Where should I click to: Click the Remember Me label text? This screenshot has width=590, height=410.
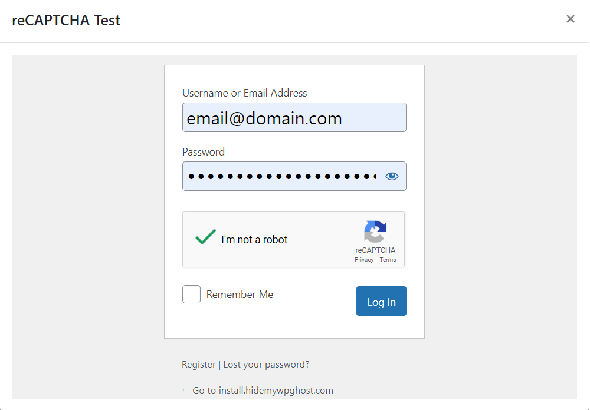click(x=240, y=295)
